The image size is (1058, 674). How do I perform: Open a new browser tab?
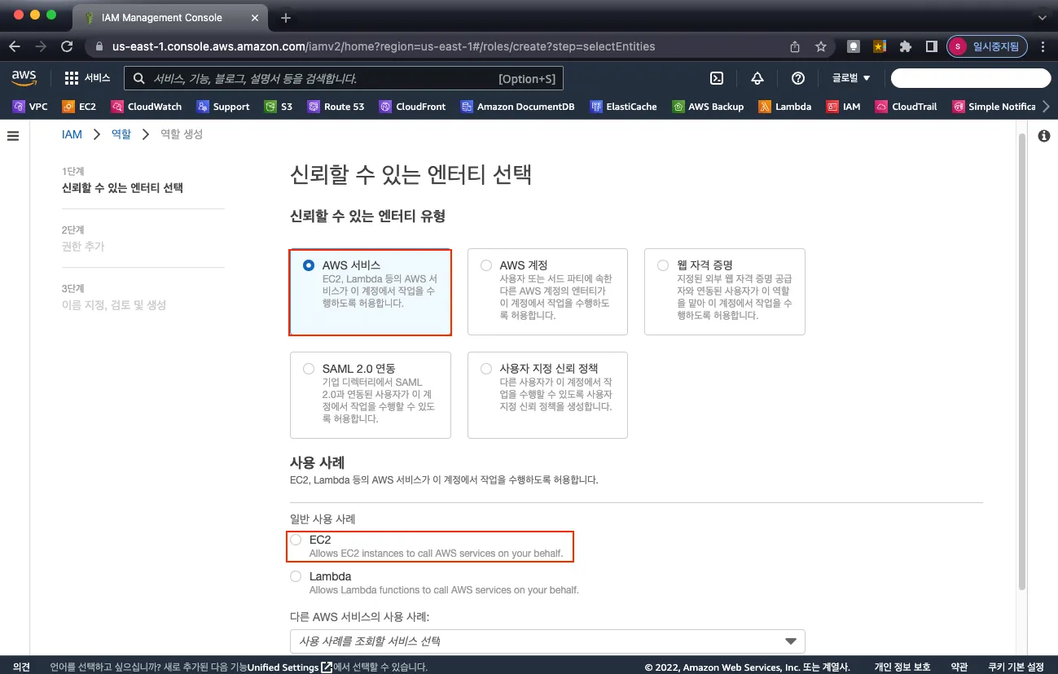pyautogui.click(x=285, y=17)
